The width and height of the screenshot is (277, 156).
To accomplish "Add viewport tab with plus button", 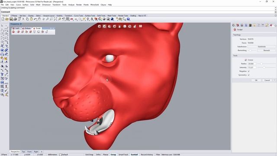I will coord(42,152).
